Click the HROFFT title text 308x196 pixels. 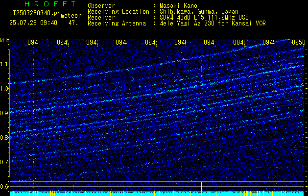tap(50, 4)
